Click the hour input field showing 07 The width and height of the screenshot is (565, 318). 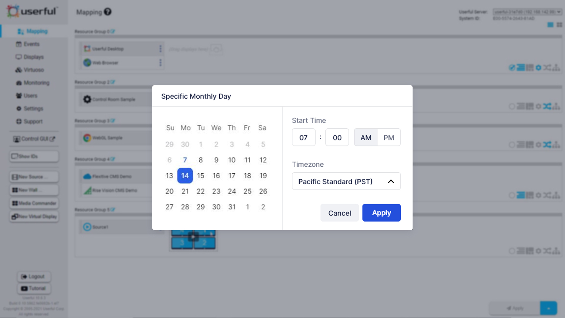(303, 138)
